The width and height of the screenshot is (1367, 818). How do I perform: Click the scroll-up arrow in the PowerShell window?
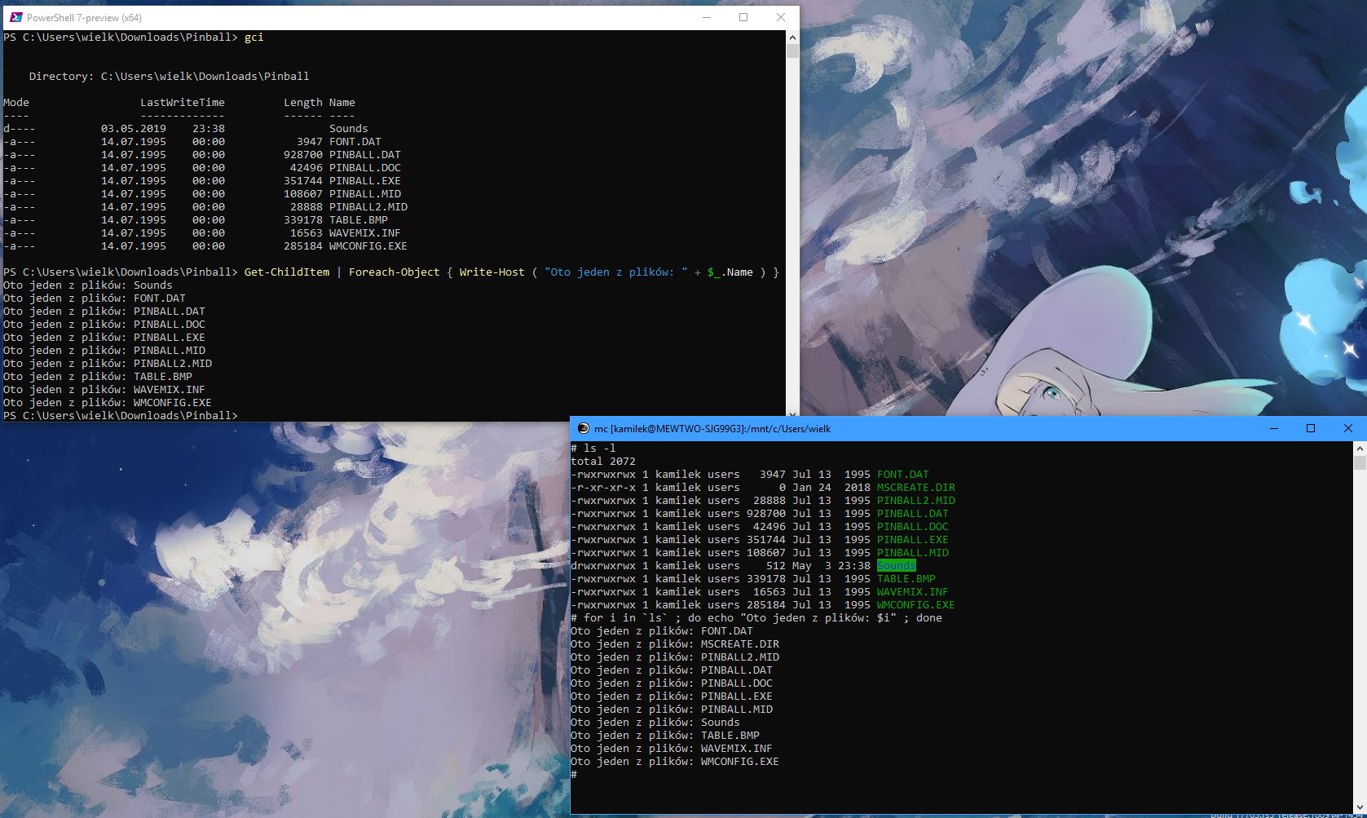[791, 36]
